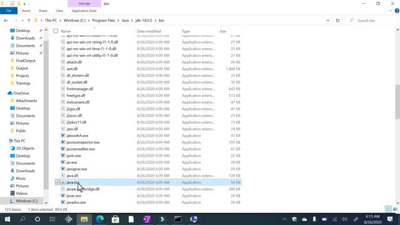Sort by Date modified column
The image size is (400, 225).
click(x=149, y=31)
